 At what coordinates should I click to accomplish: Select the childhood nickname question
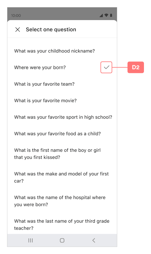click(x=62, y=51)
